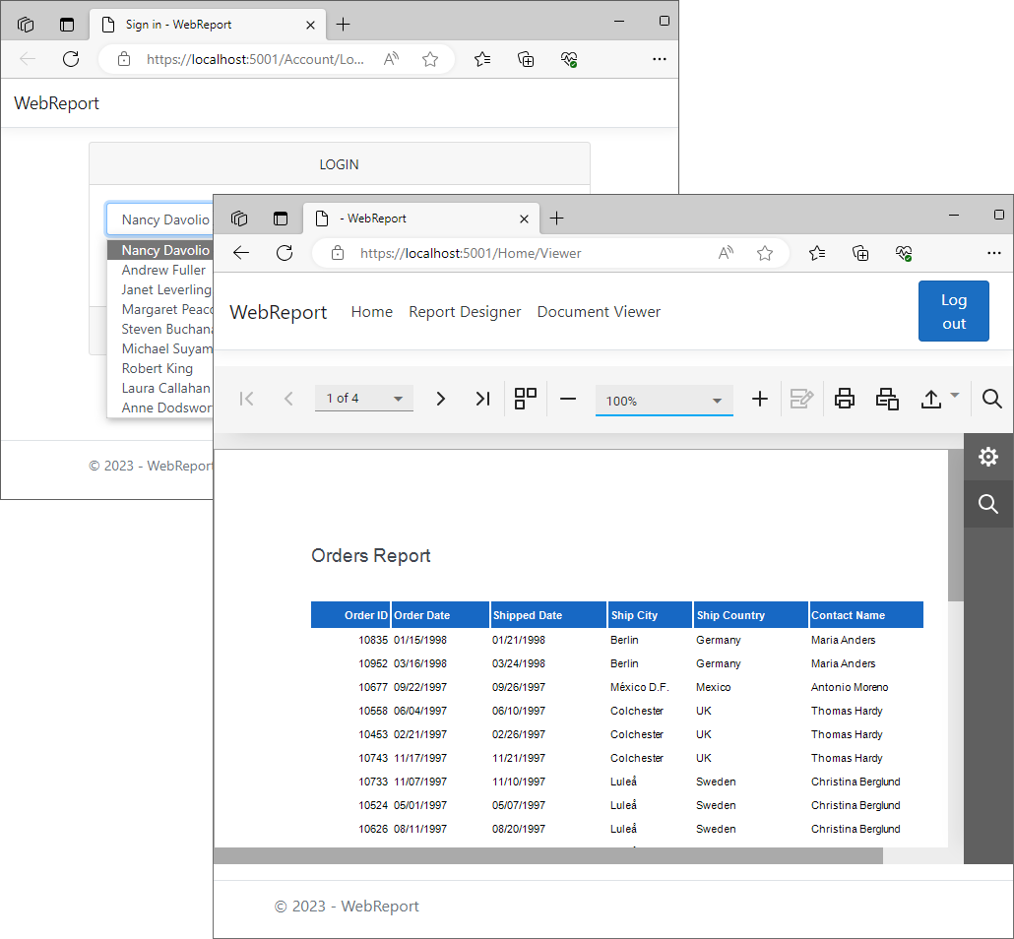Image resolution: width=1014 pixels, height=939 pixels.
Task: Open the export options gear tab
Action: (988, 457)
